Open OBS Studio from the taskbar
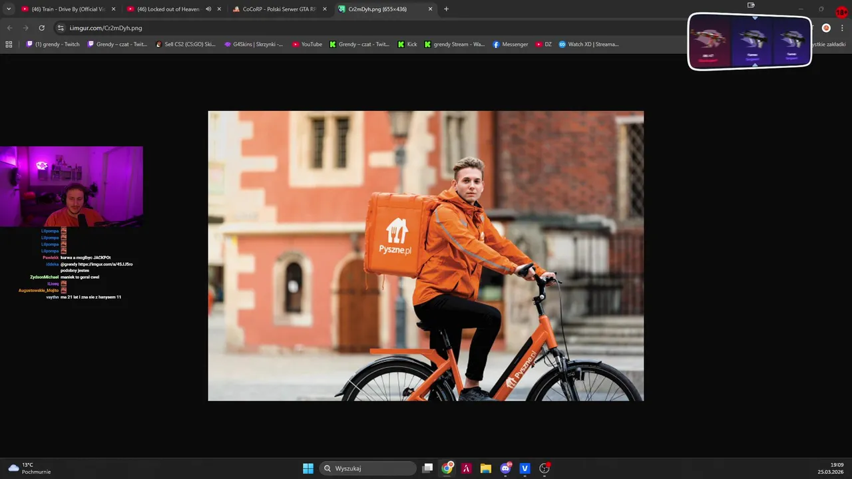Viewport: 852px width, 479px height. 544,468
